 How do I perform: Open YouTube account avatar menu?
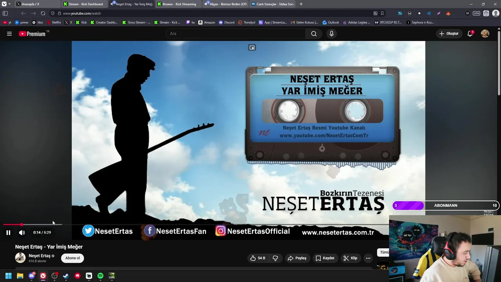click(x=485, y=34)
